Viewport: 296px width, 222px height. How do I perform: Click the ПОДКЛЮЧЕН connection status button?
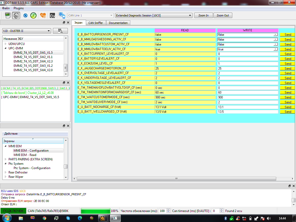(x=13, y=211)
